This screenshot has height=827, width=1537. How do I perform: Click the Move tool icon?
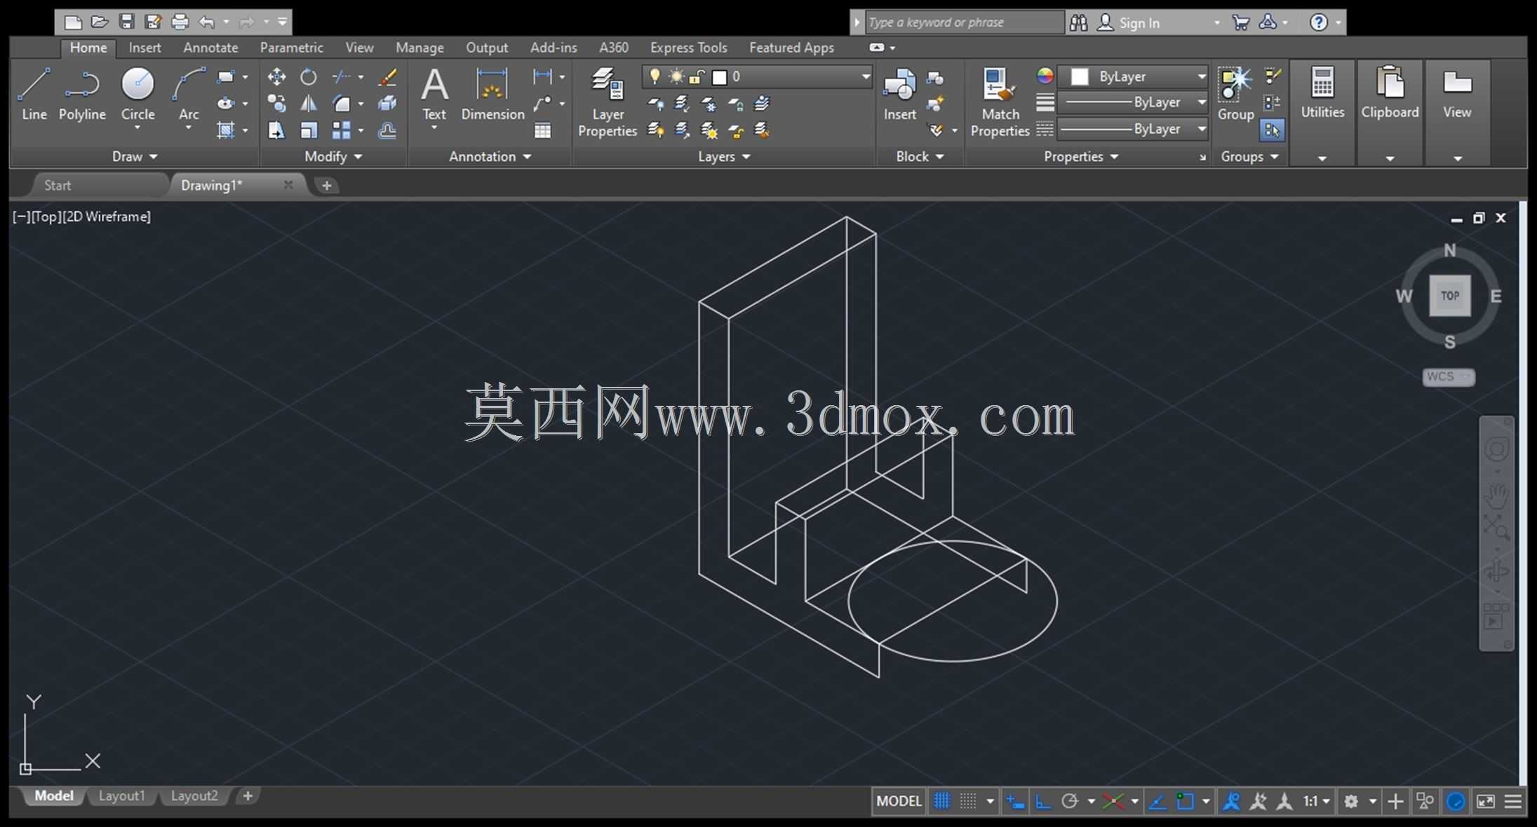[x=276, y=76]
